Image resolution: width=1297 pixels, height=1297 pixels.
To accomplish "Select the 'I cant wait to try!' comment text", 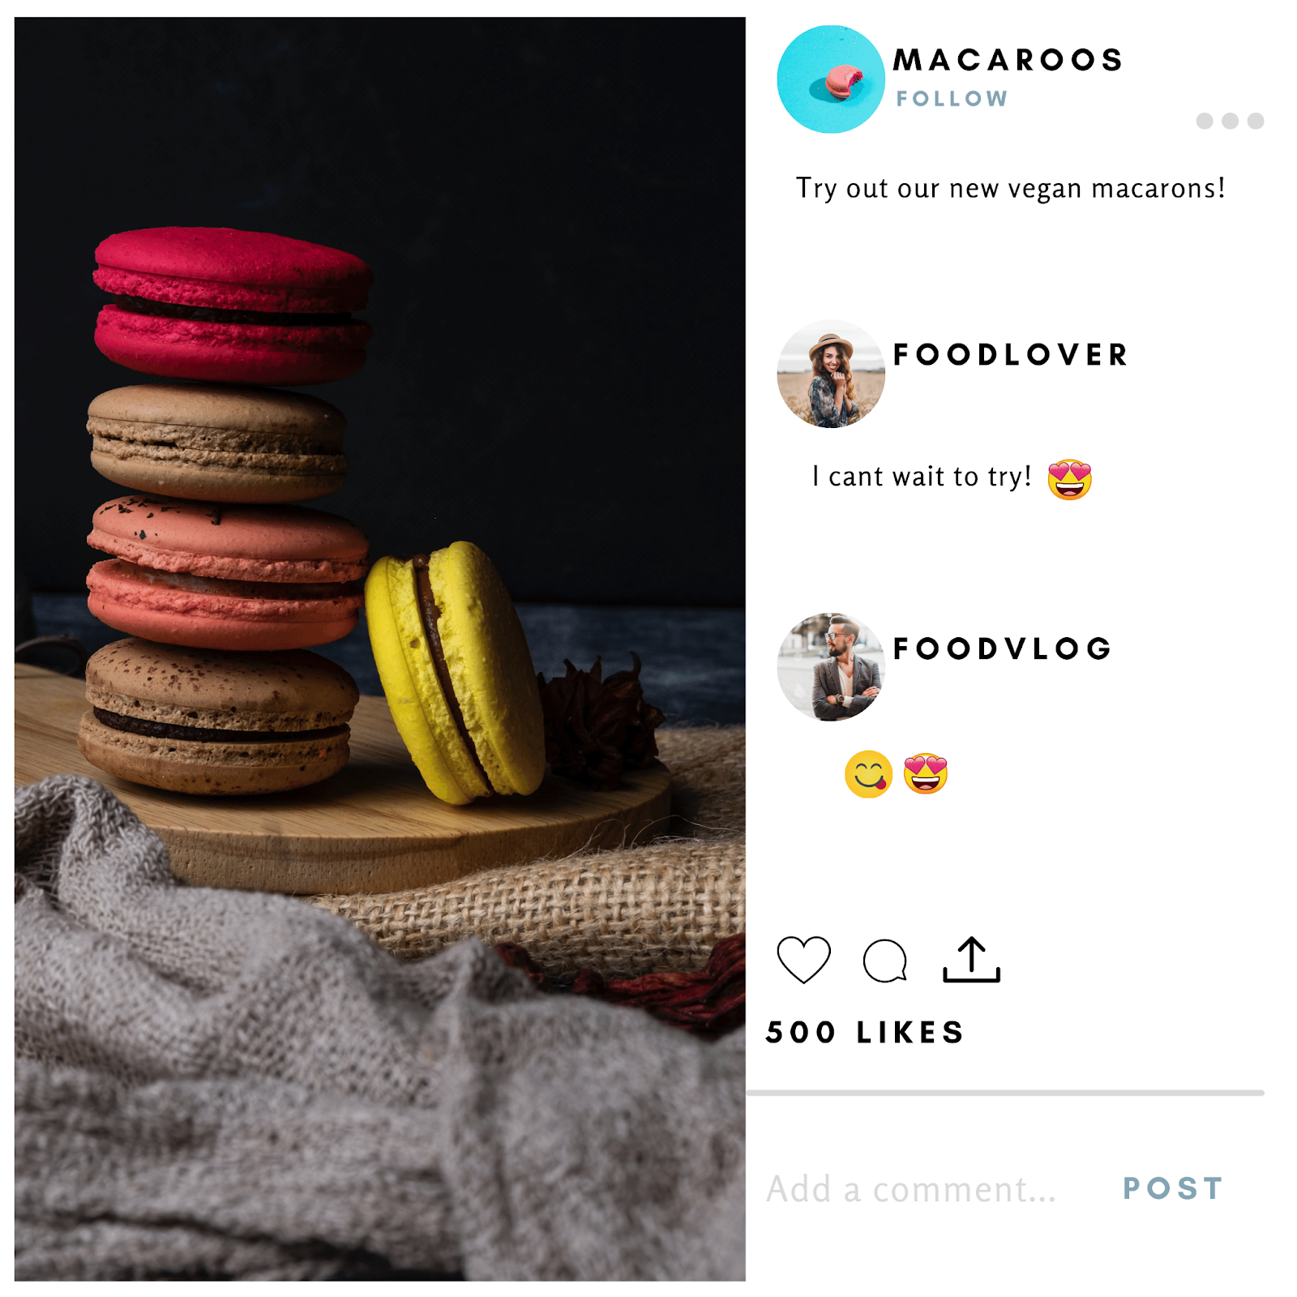I will click(922, 477).
